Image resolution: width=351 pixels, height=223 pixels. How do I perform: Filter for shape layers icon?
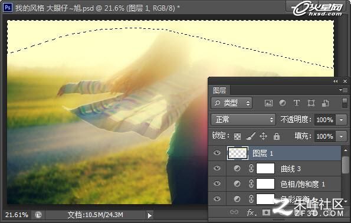(x=311, y=103)
